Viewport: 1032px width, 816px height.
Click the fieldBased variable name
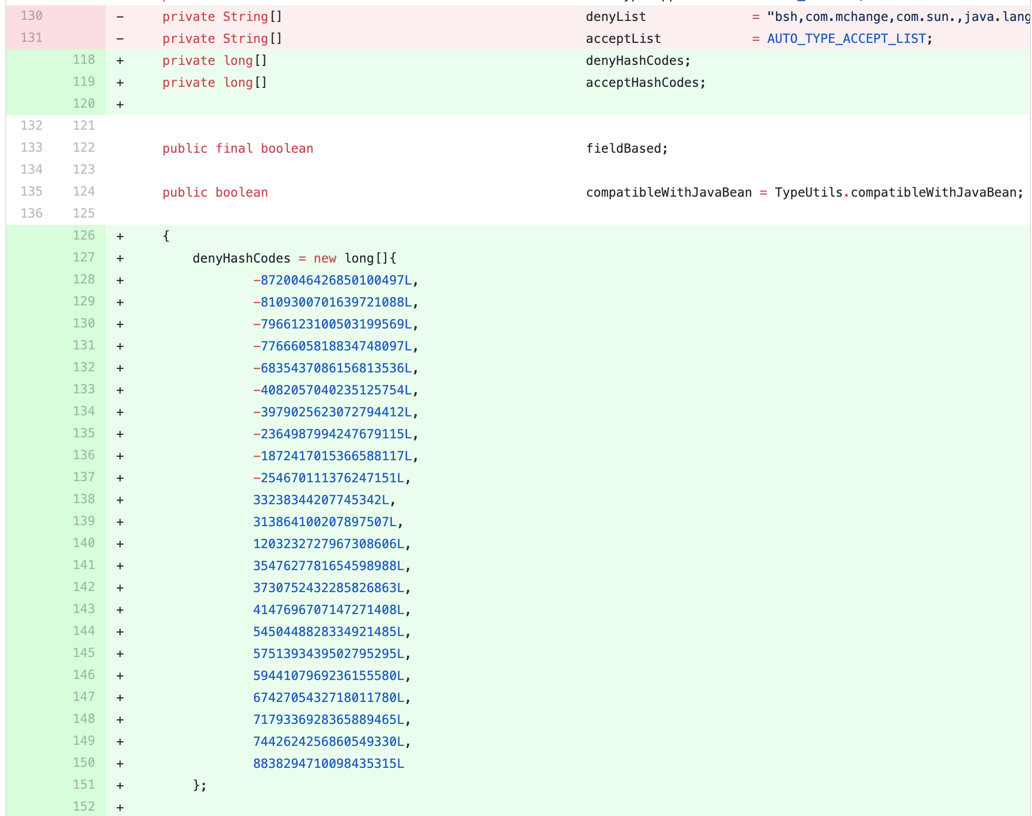[x=623, y=149]
